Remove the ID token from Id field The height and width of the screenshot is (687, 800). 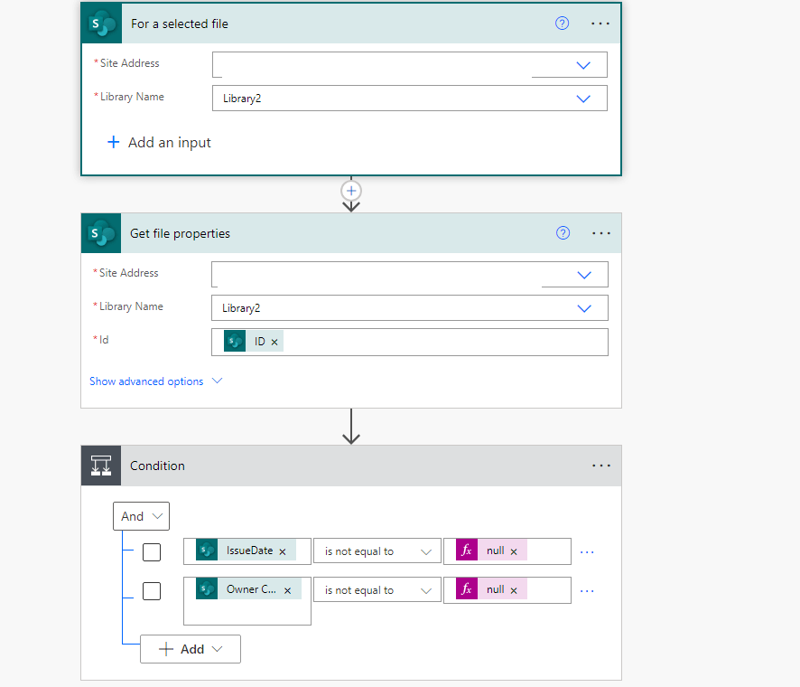click(x=274, y=343)
